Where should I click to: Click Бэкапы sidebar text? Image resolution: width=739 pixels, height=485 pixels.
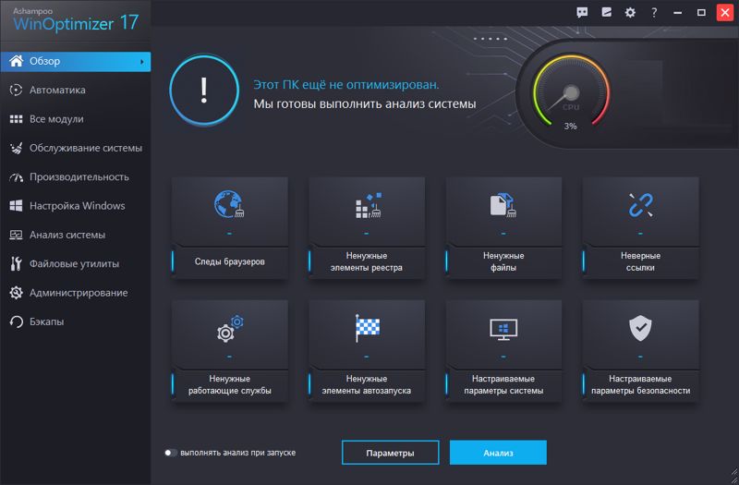pos(46,321)
